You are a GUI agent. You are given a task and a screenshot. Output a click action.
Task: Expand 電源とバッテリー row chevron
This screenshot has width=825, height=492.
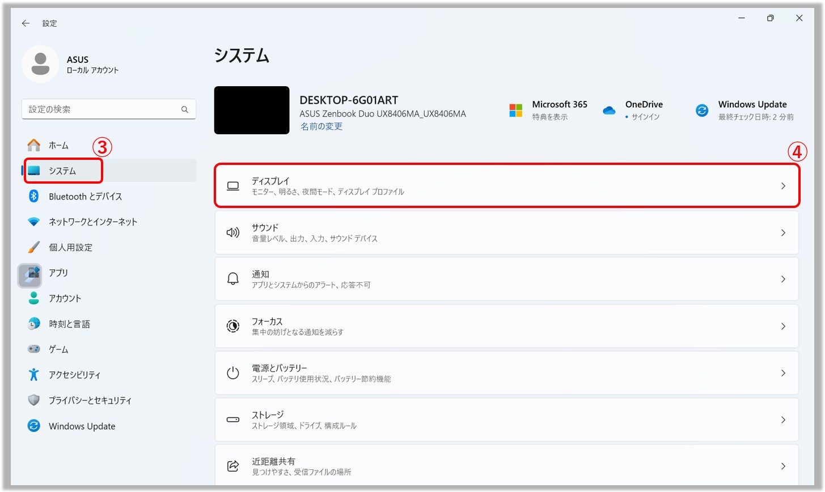click(783, 373)
